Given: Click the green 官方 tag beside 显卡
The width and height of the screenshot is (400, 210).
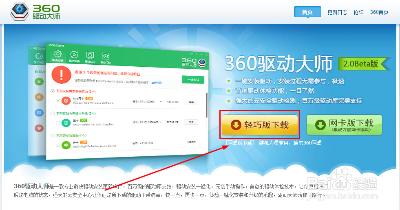Looking at the screenshot, I should [x=84, y=120].
